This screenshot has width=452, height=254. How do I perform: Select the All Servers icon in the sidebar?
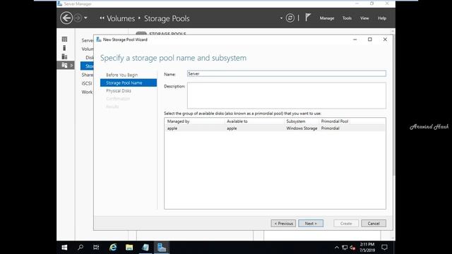64,56
